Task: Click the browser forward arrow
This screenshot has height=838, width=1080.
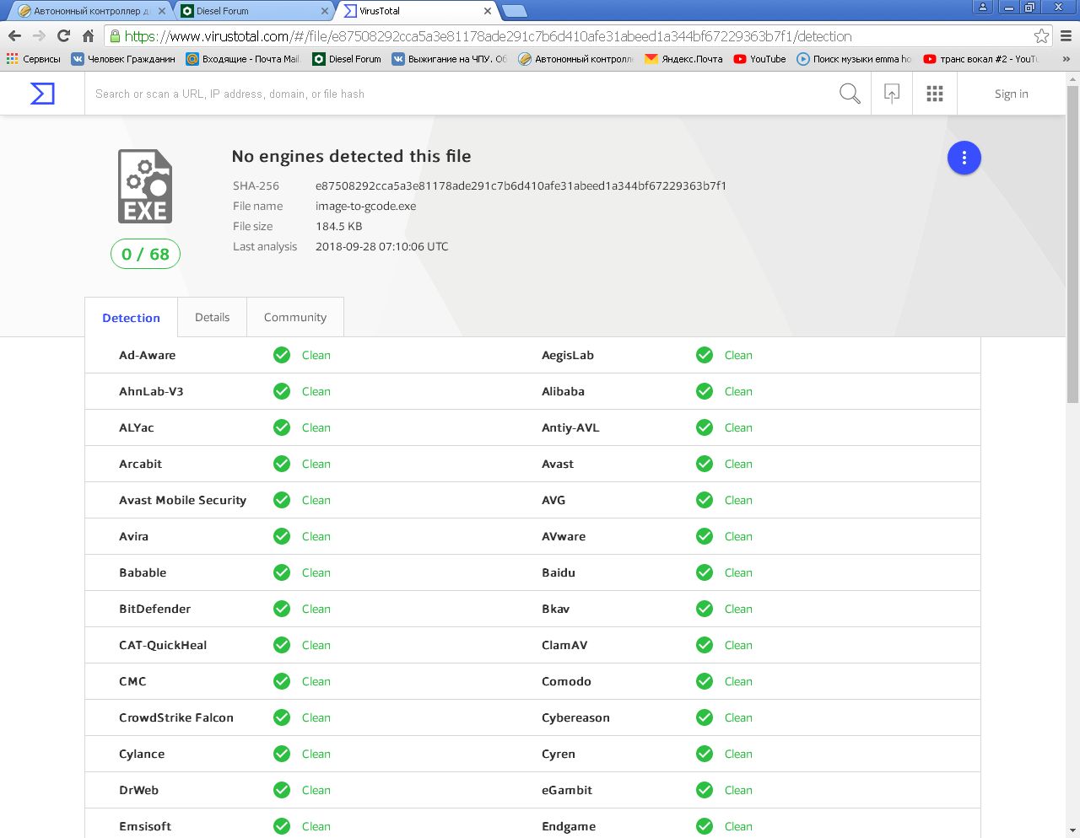Action: pyautogui.click(x=39, y=36)
